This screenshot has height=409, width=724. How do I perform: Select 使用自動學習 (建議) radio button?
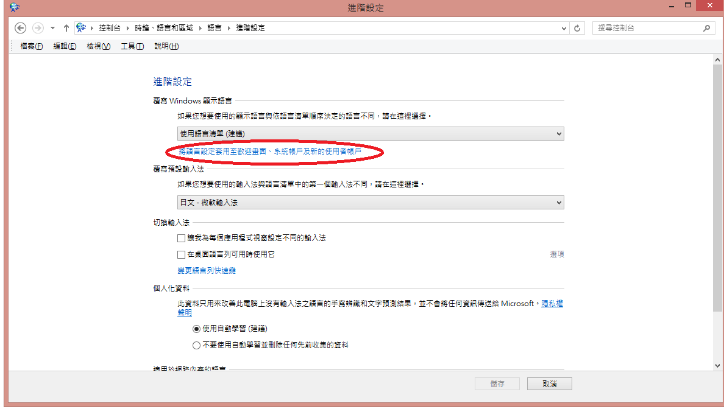click(x=196, y=329)
